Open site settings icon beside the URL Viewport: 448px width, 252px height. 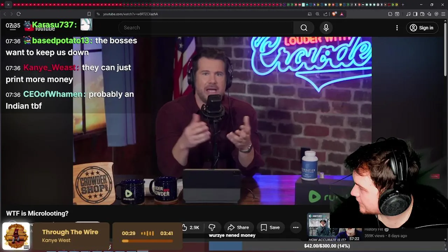click(x=98, y=14)
